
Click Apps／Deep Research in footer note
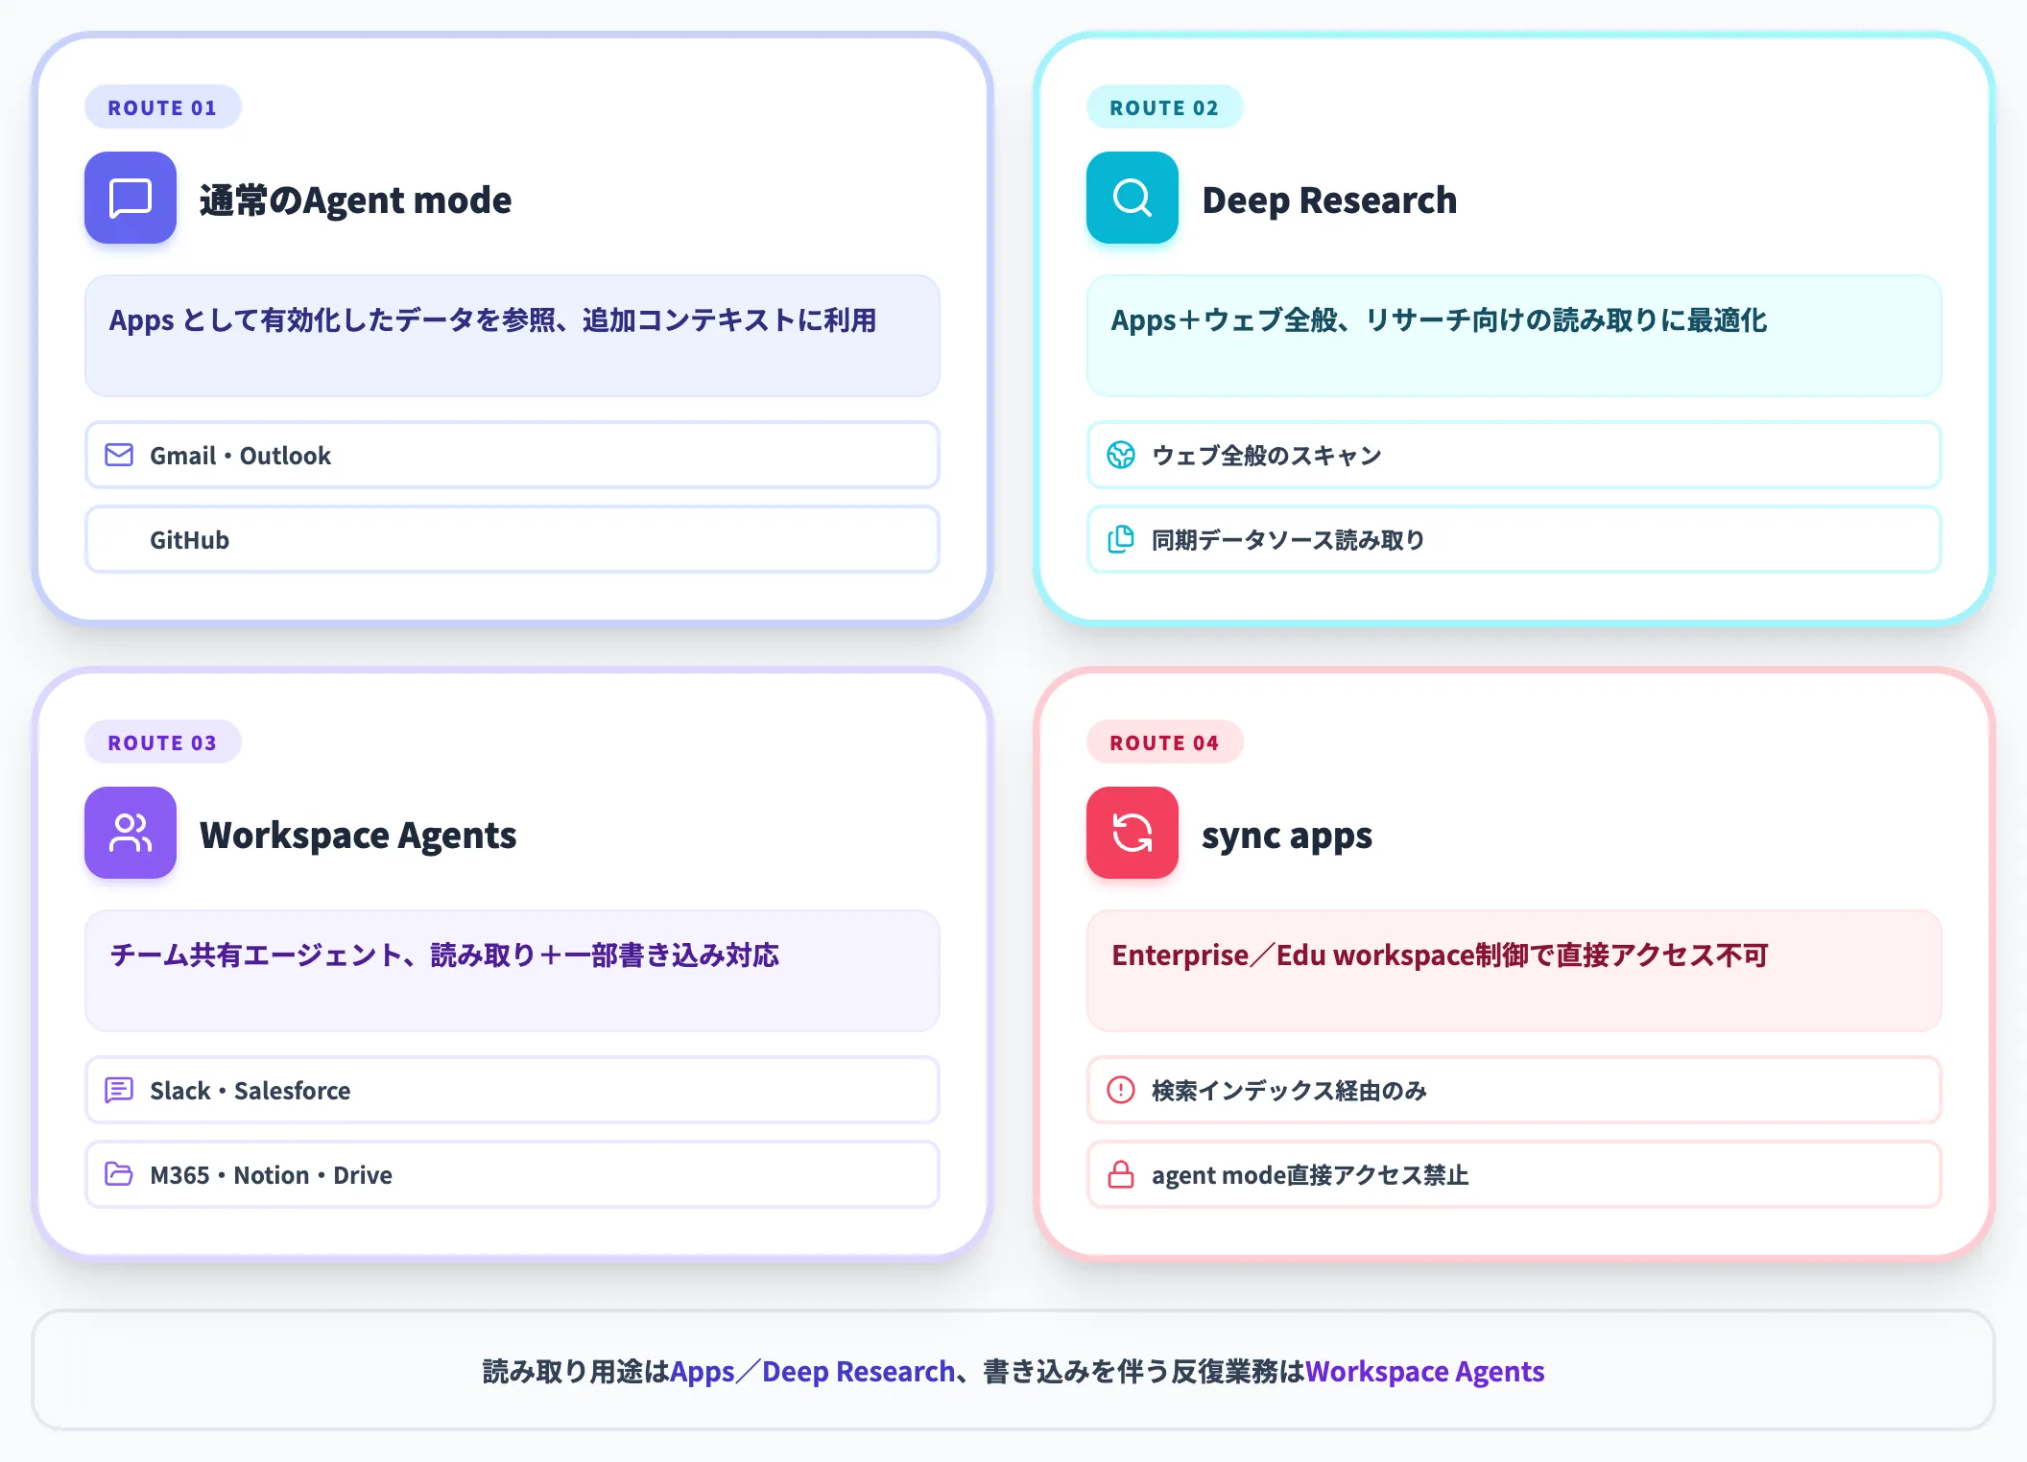(812, 1372)
